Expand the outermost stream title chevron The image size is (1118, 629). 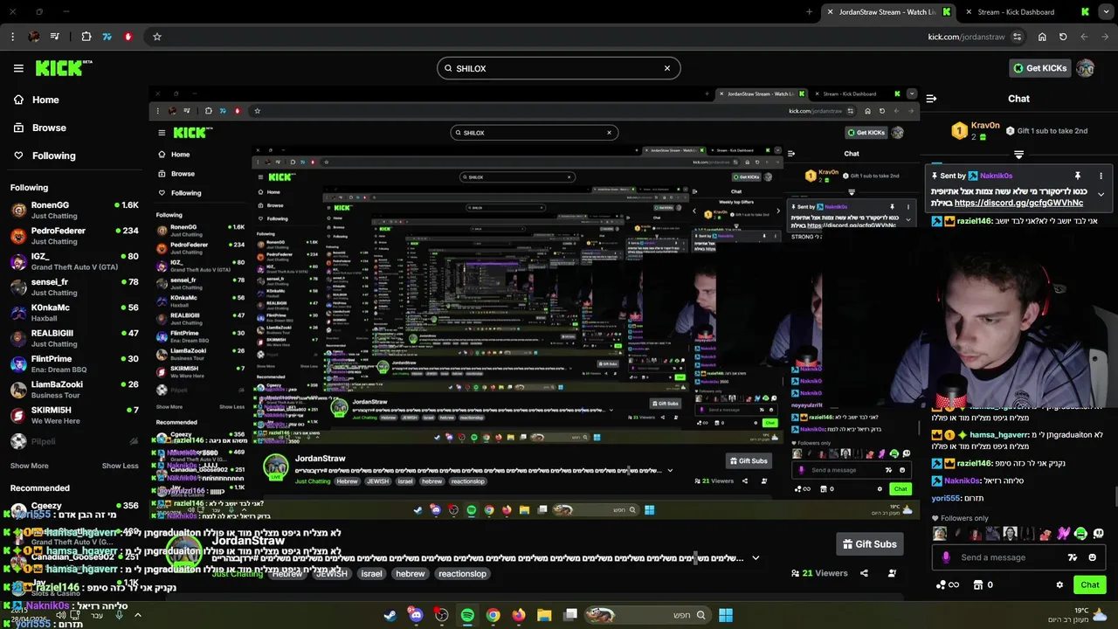coord(756,557)
